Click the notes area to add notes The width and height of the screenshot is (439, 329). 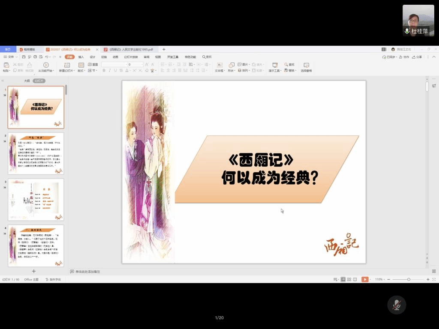coord(88,272)
